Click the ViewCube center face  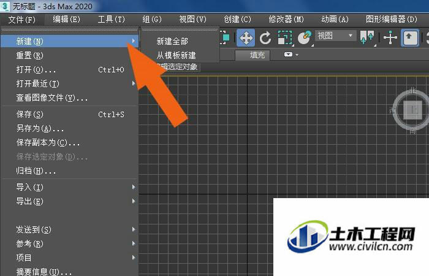413,110
